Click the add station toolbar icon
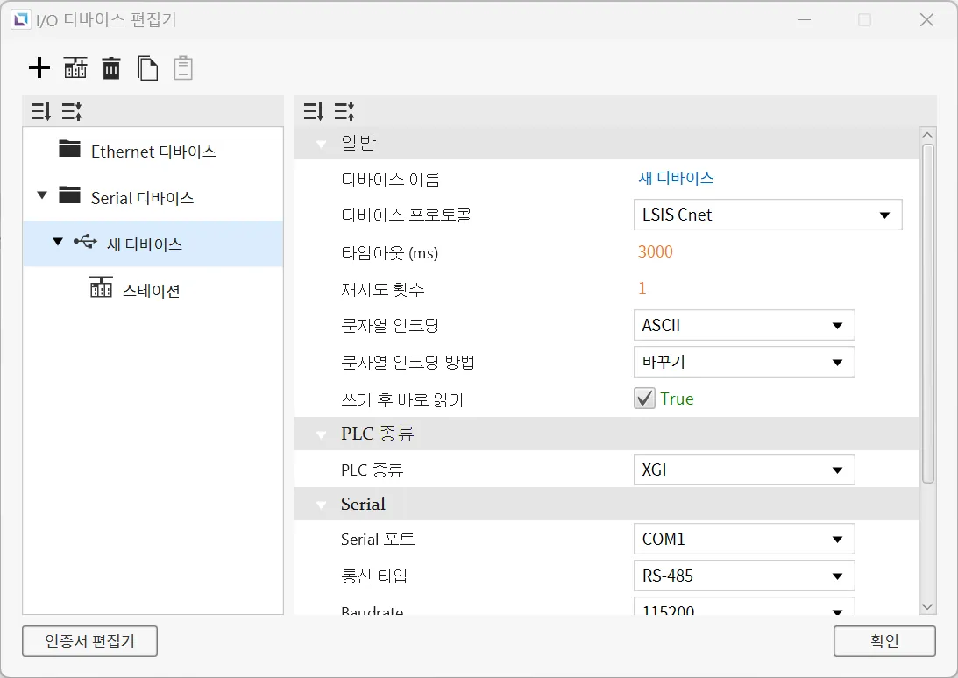The height and width of the screenshot is (678, 958). (x=75, y=67)
